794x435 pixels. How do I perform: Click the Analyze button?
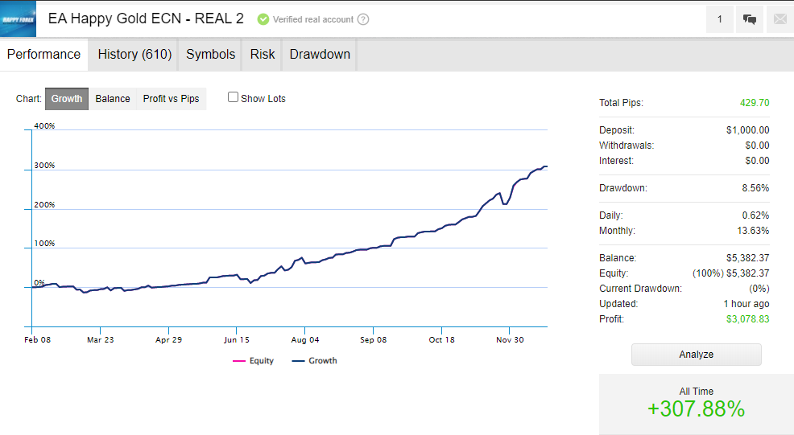pyautogui.click(x=697, y=355)
